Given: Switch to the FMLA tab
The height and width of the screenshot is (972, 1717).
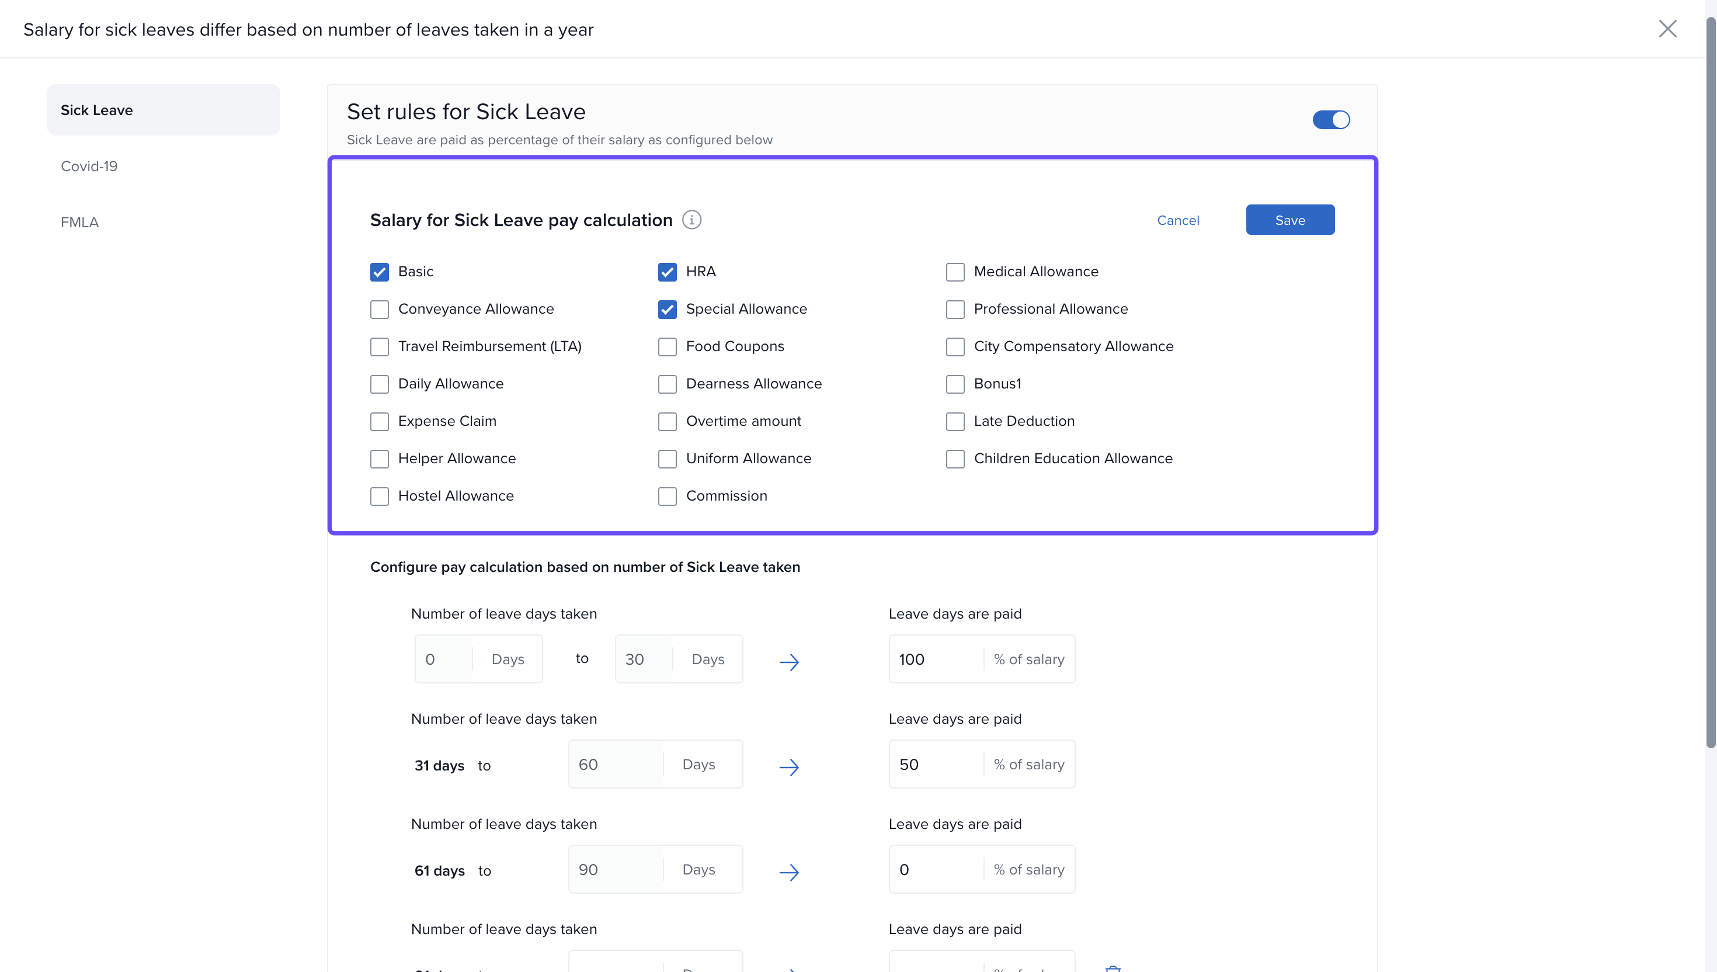Looking at the screenshot, I should [79, 223].
